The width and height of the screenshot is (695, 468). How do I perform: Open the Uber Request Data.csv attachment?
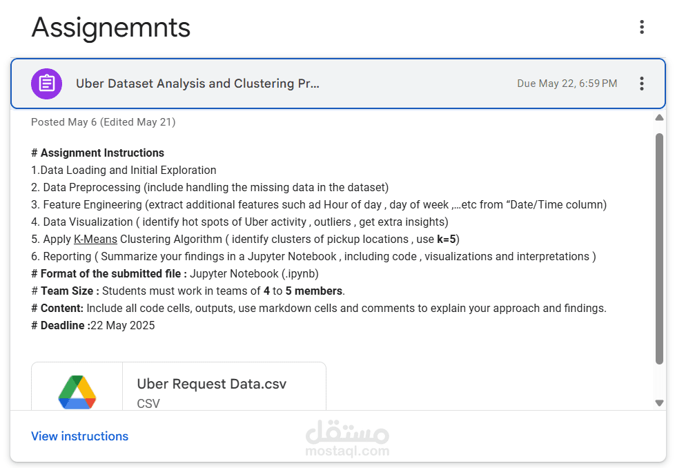(179, 387)
